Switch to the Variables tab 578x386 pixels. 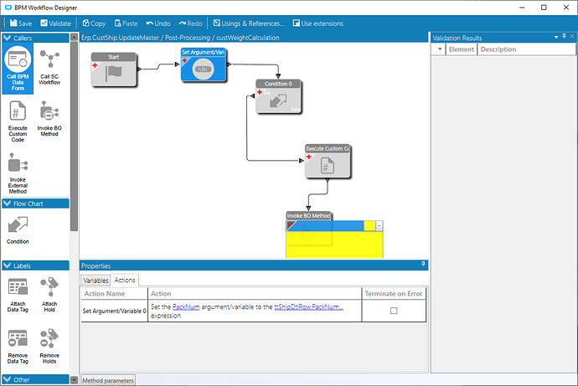click(95, 280)
